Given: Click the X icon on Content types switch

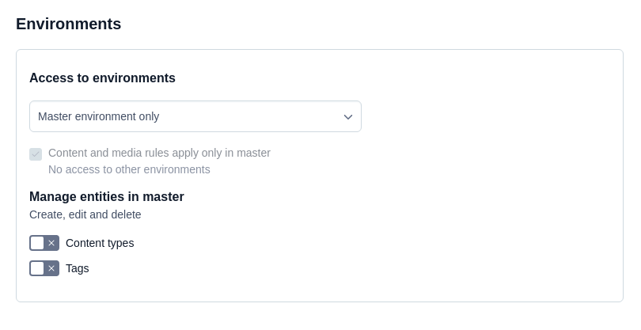Looking at the screenshot, I should pyautogui.click(x=51, y=243).
